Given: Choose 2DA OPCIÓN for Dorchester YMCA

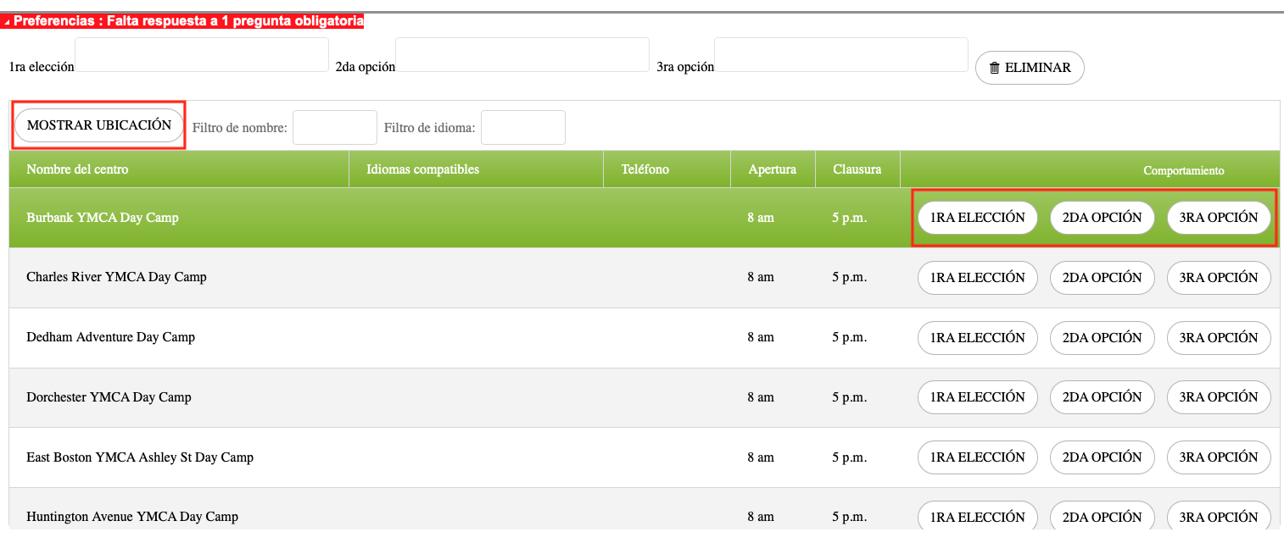Looking at the screenshot, I should (1103, 397).
